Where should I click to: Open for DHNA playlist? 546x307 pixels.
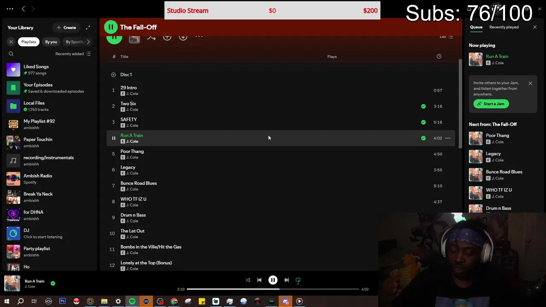(x=49, y=215)
